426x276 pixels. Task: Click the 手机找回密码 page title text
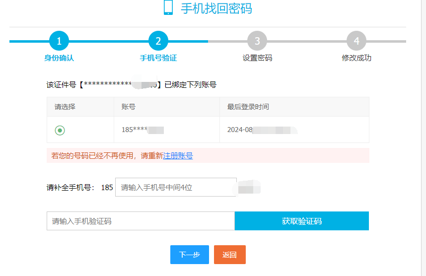pyautogui.click(x=216, y=8)
